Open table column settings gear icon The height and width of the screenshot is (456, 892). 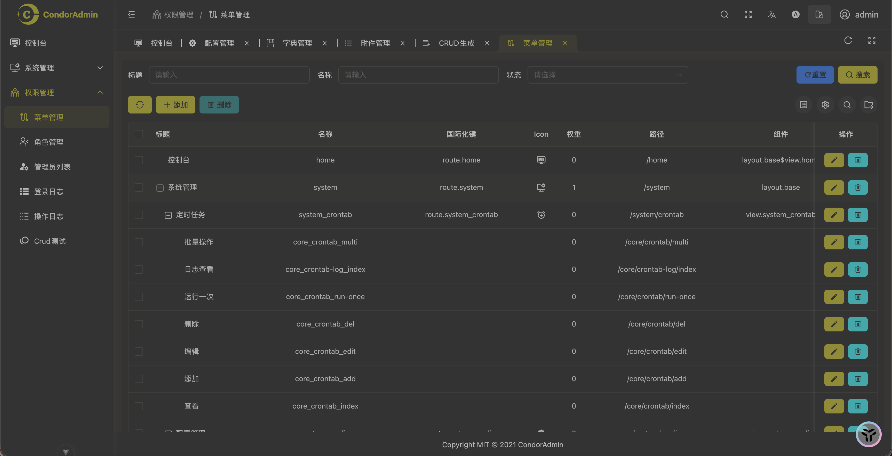click(825, 105)
